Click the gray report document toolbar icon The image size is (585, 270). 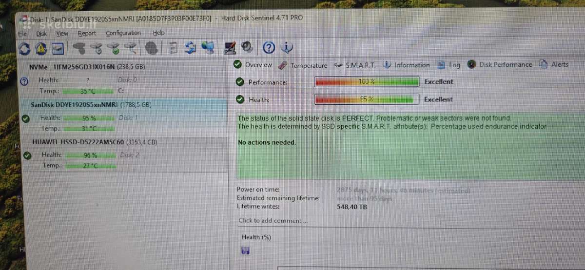(173, 48)
